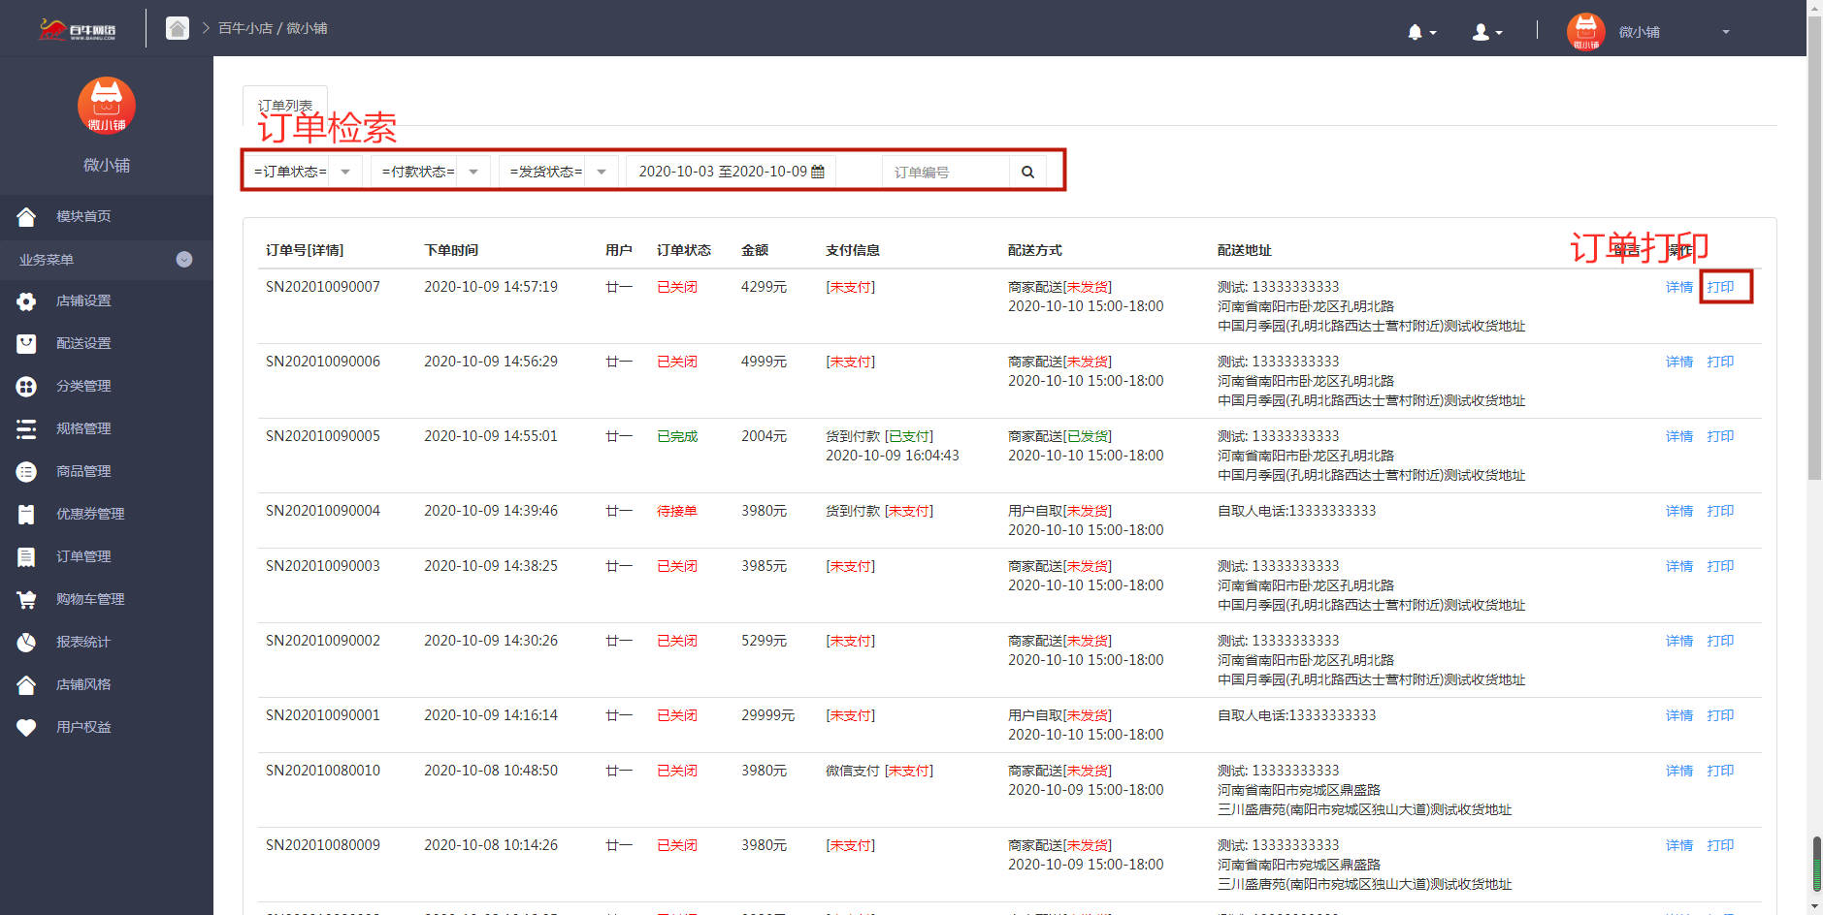This screenshot has width=1823, height=915.
Task: Click the 购物车管理 cart icon
Action: point(26,600)
